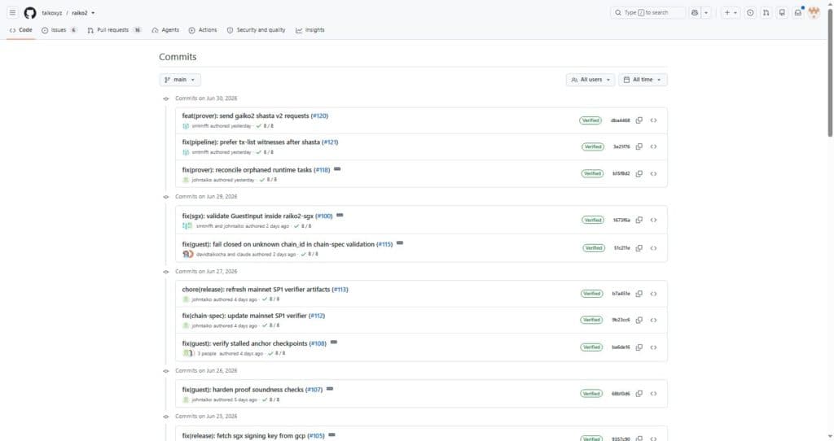Browse repository at commit 3e21f76
Viewport: 834px width, 441px height.
pyautogui.click(x=653, y=146)
